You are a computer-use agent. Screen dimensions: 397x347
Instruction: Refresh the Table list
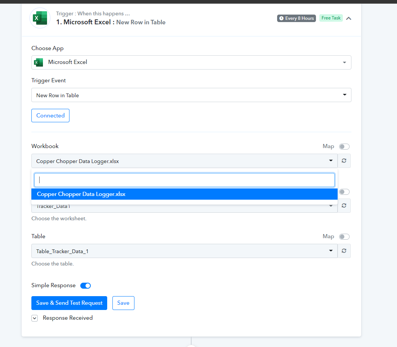[x=344, y=251]
